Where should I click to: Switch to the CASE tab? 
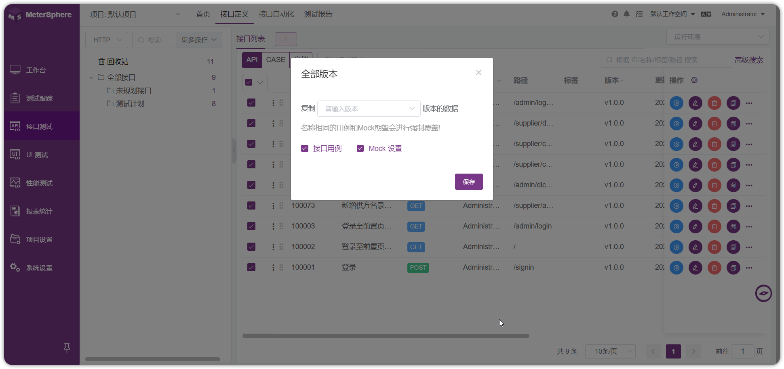tap(276, 60)
